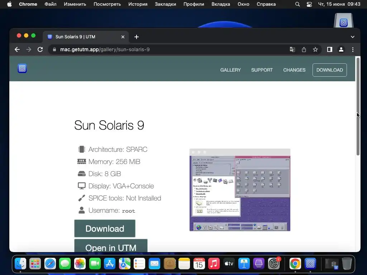Open Maps from the Dock
Image resolution: width=367 pixels, height=275 pixels.
124,264
